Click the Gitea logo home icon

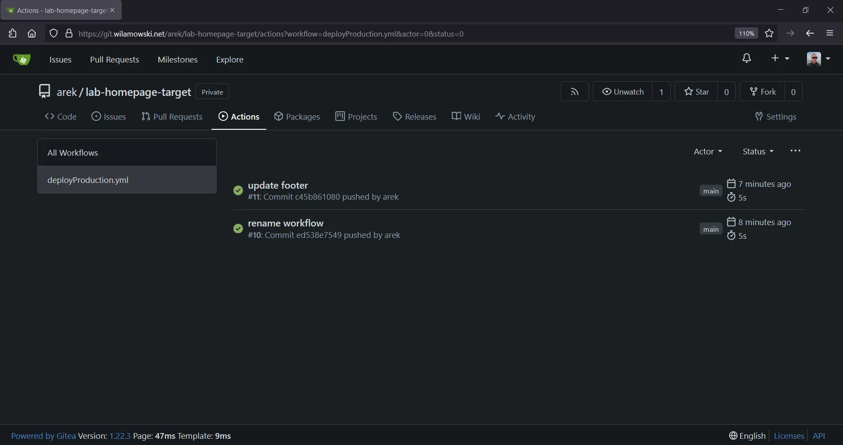point(22,59)
